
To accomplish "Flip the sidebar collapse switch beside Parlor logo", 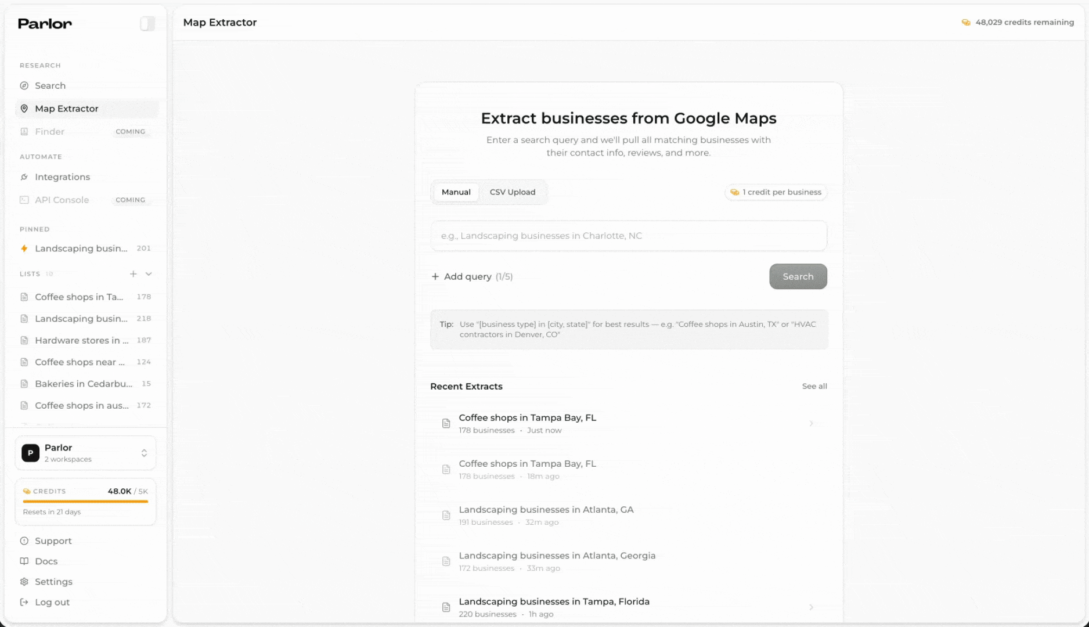I will tap(147, 23).
